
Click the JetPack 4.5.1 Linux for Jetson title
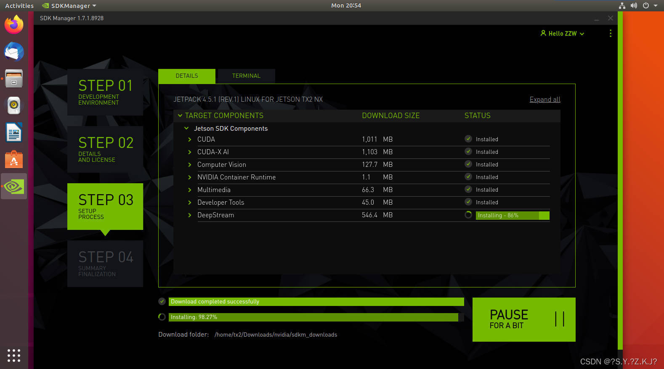(248, 99)
